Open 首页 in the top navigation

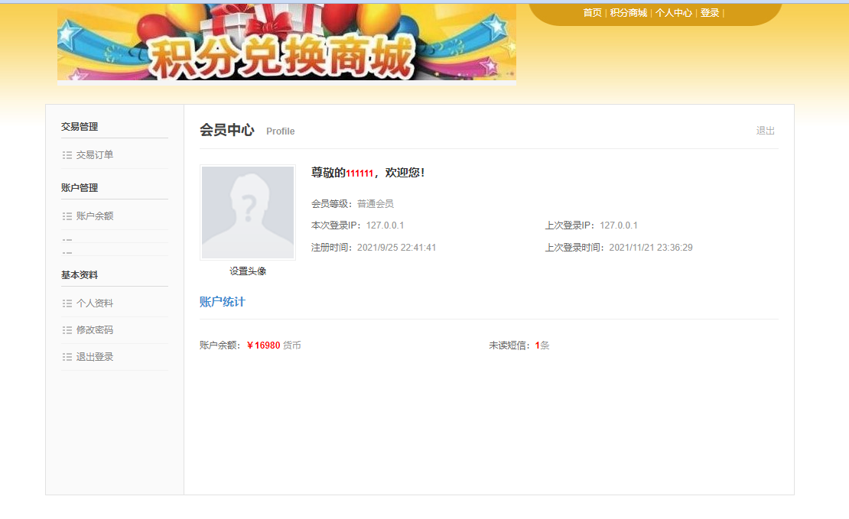click(592, 12)
